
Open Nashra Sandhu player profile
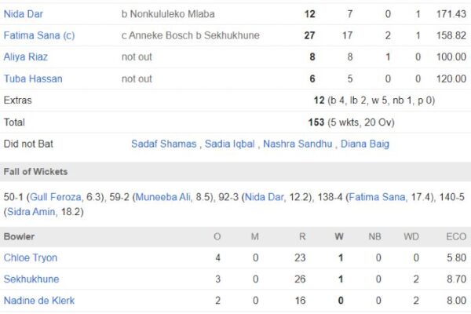point(298,144)
